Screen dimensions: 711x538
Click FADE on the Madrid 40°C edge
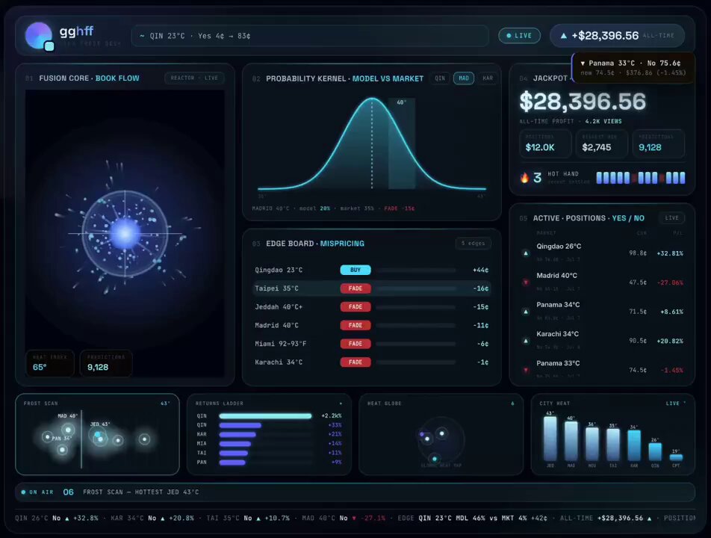pyautogui.click(x=355, y=325)
